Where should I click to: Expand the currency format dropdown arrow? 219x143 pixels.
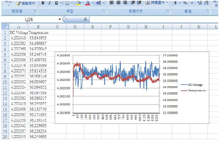tap(180, 3)
